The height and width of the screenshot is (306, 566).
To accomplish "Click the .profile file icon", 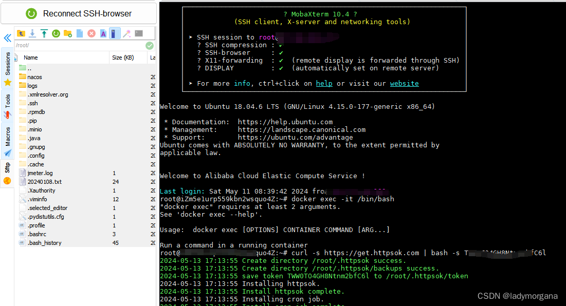I will (x=23, y=225).
